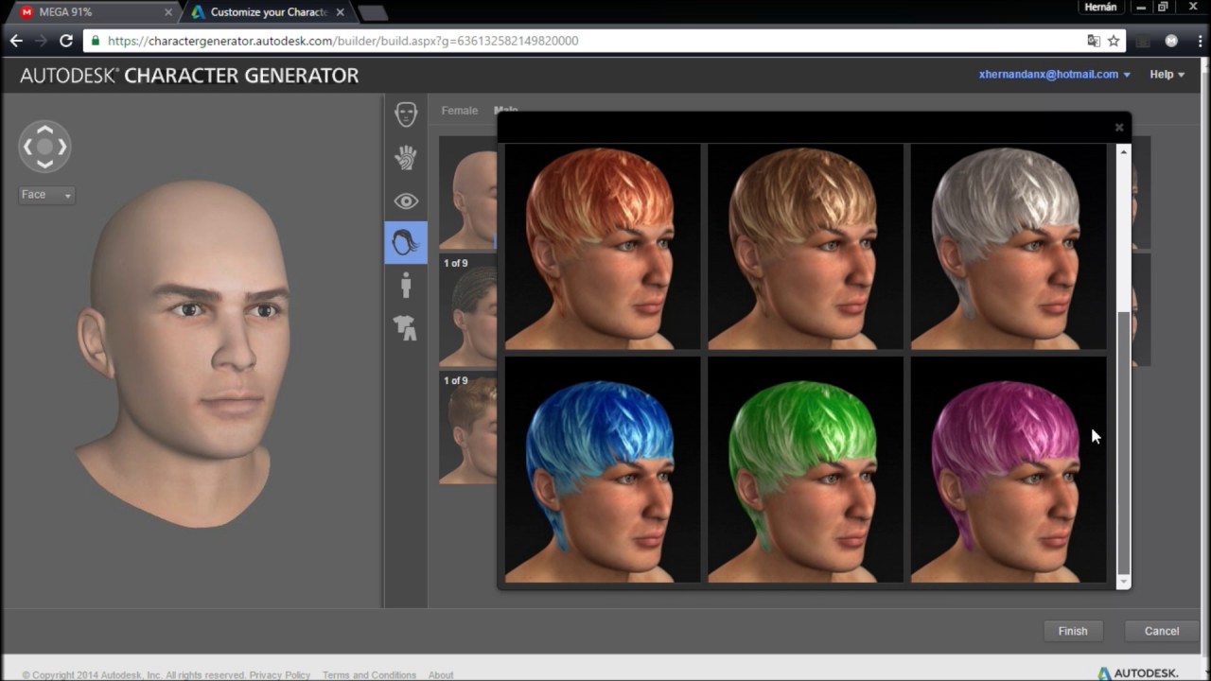Choose the silver gray hair color
Viewport: 1211px width, 681px height.
(x=1009, y=247)
